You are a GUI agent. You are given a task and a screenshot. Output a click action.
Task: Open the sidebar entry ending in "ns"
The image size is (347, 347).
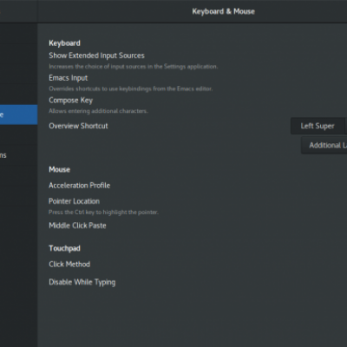18,155
